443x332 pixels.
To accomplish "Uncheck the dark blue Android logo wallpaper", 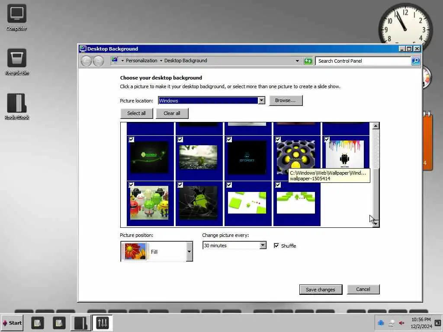I will pyautogui.click(x=229, y=140).
